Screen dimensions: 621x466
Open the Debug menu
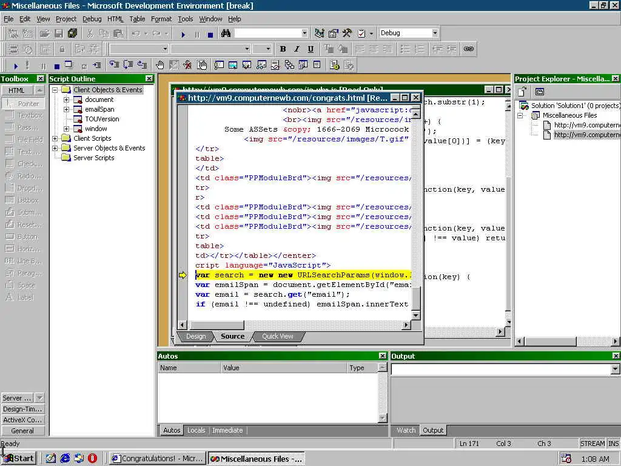click(x=92, y=19)
